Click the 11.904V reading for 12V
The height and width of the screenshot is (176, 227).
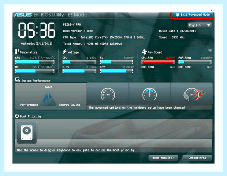pos(128,67)
